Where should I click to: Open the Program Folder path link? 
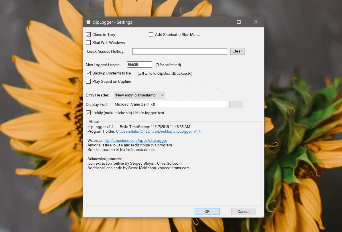pyautogui.click(x=158, y=131)
